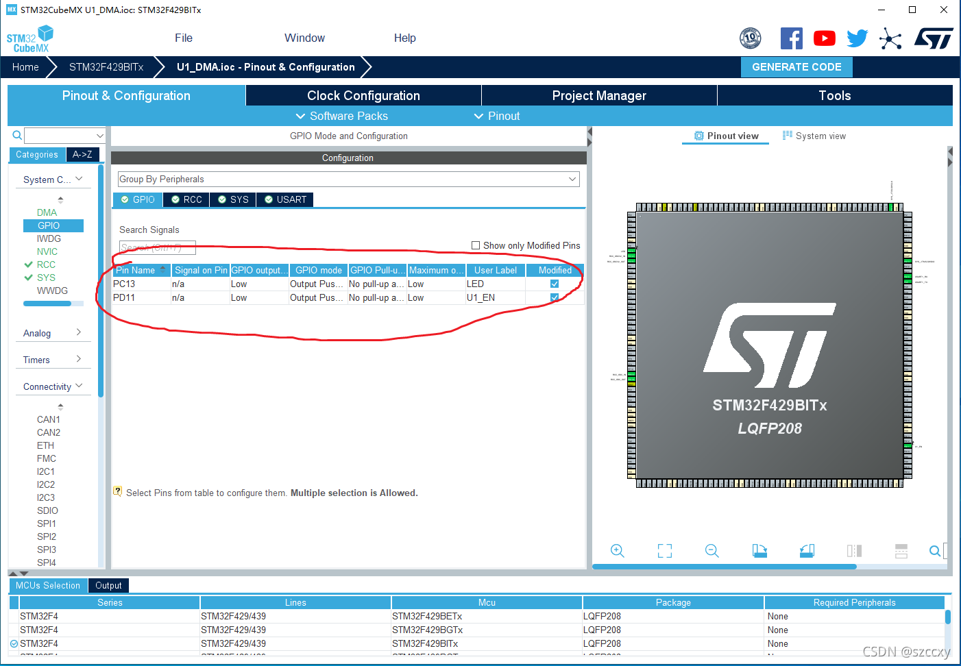The image size is (961, 666).
Task: Open the Group By Peripherals dropdown
Action: pyautogui.click(x=349, y=179)
